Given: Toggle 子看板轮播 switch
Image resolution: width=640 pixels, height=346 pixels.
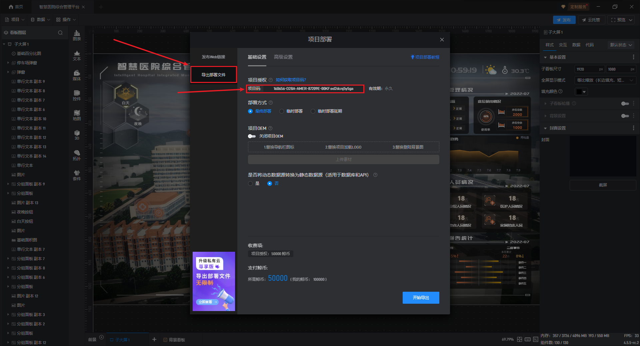Looking at the screenshot, I should 625,104.
